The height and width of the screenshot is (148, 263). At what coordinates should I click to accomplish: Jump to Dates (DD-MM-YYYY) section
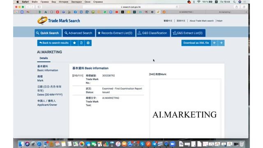click(50, 90)
